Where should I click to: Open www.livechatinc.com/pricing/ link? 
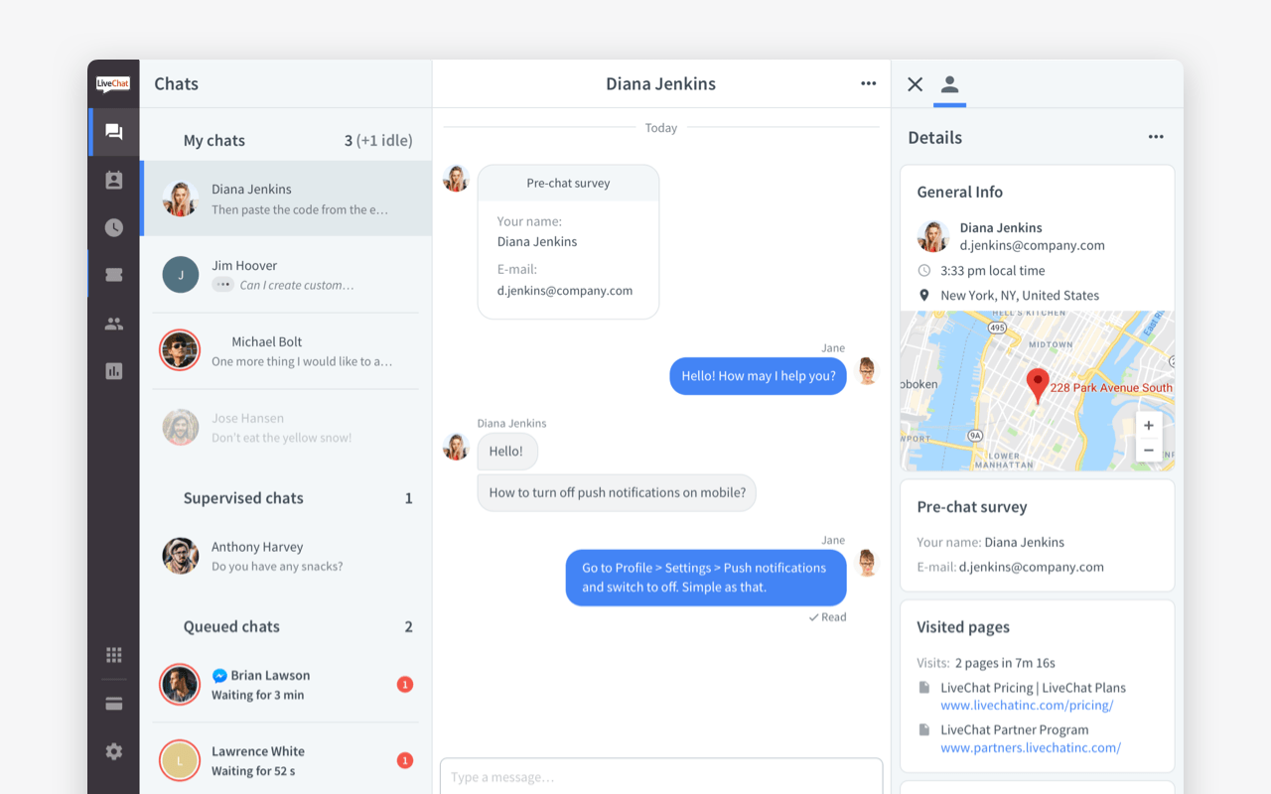click(1027, 706)
